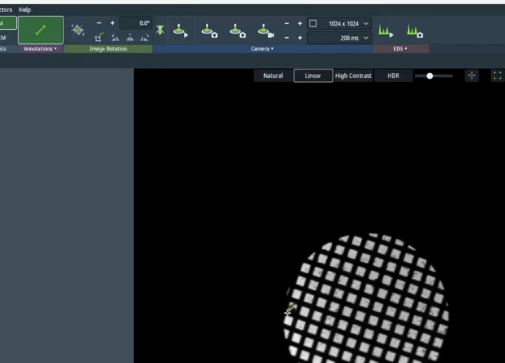Start camera live view with play icon
The width and height of the screenshot is (505, 363).
coord(181,31)
